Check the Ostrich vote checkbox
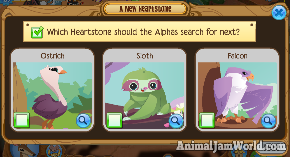 coord(22,120)
